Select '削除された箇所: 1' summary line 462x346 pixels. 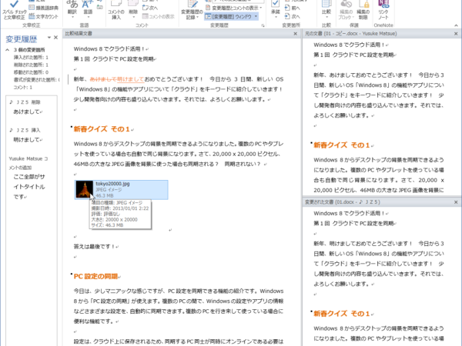[31, 65]
